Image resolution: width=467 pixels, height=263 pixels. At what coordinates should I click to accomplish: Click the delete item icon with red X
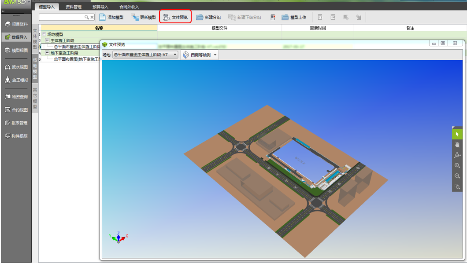tap(273, 17)
